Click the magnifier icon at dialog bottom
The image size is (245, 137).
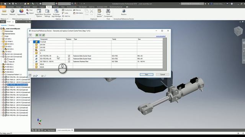(45, 76)
